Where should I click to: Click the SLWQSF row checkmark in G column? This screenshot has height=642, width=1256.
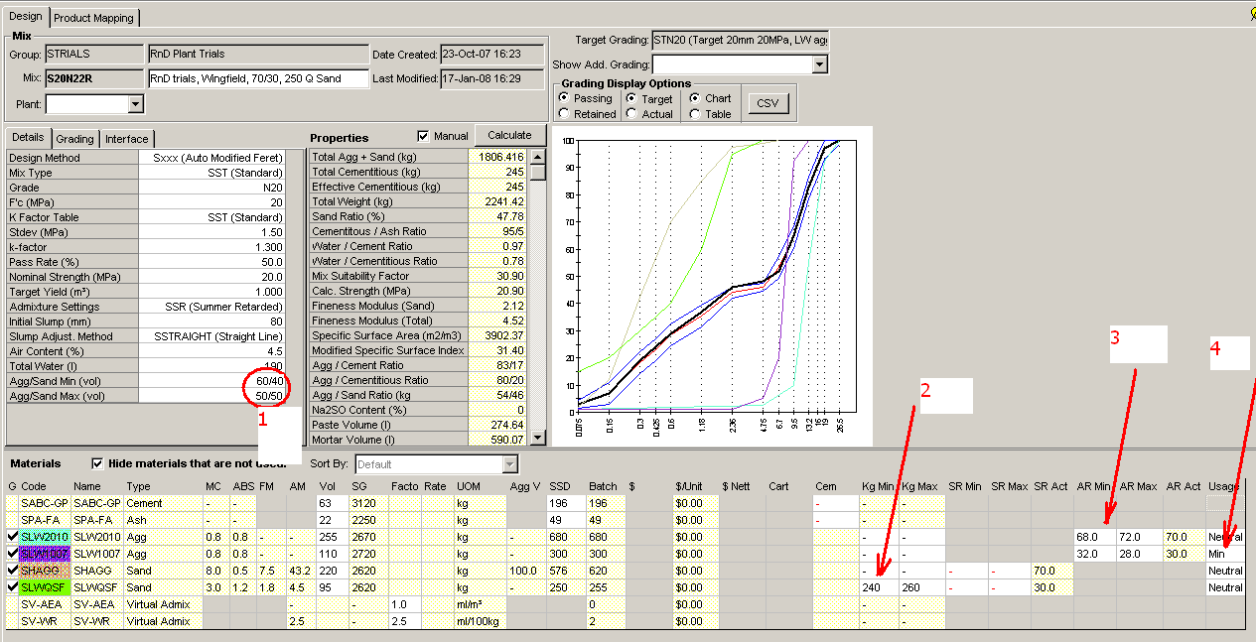pyautogui.click(x=12, y=587)
